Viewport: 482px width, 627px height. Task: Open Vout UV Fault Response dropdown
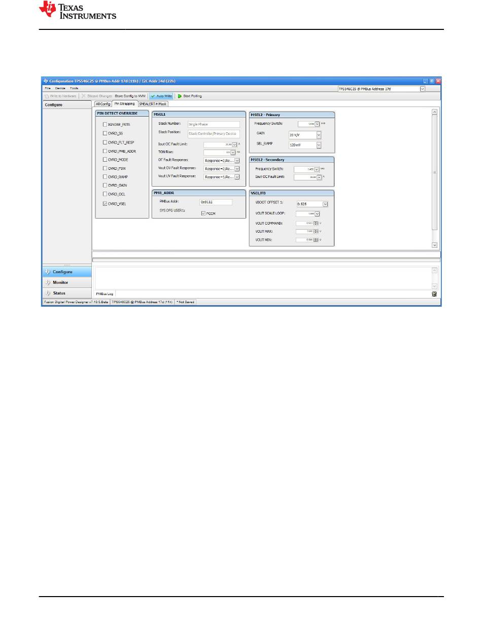(237, 177)
